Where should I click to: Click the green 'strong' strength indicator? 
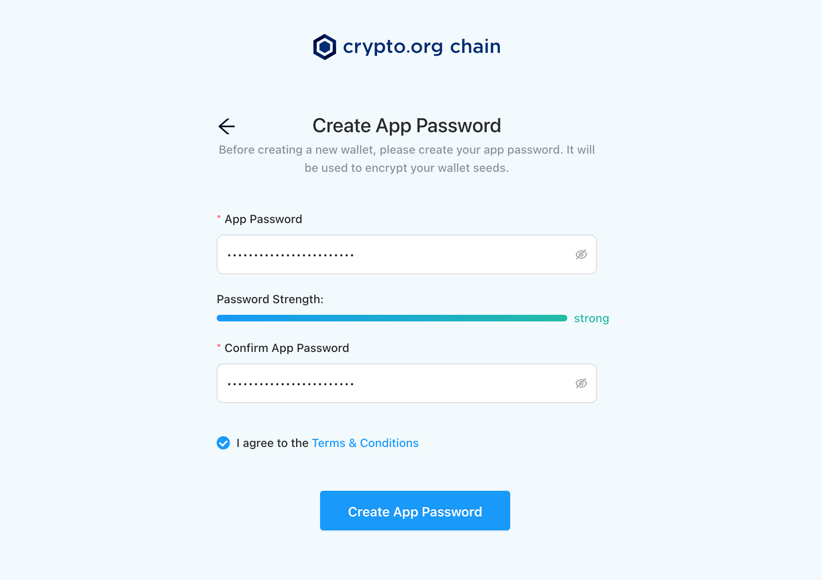click(591, 319)
